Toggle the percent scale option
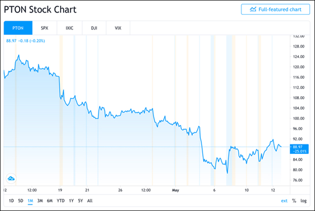315x211 pixels. 294,200
